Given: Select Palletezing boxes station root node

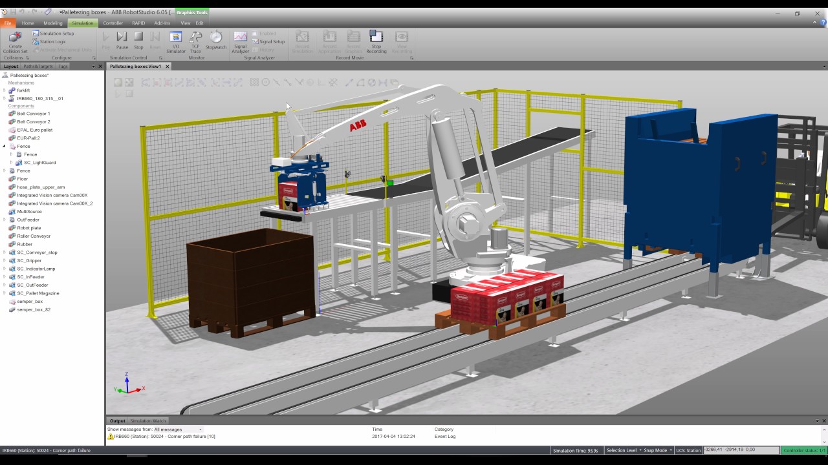Looking at the screenshot, I should (x=29, y=76).
